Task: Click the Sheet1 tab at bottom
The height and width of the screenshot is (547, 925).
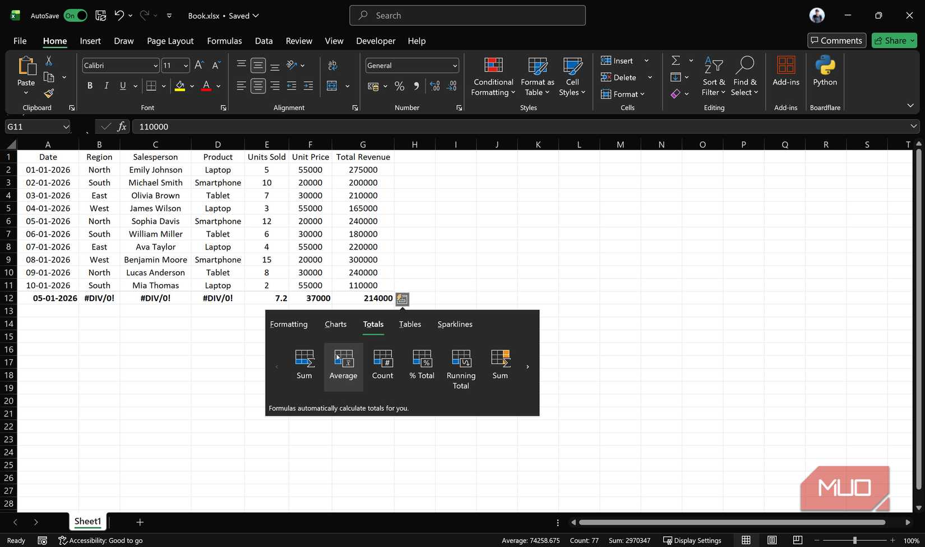Action: click(x=87, y=521)
